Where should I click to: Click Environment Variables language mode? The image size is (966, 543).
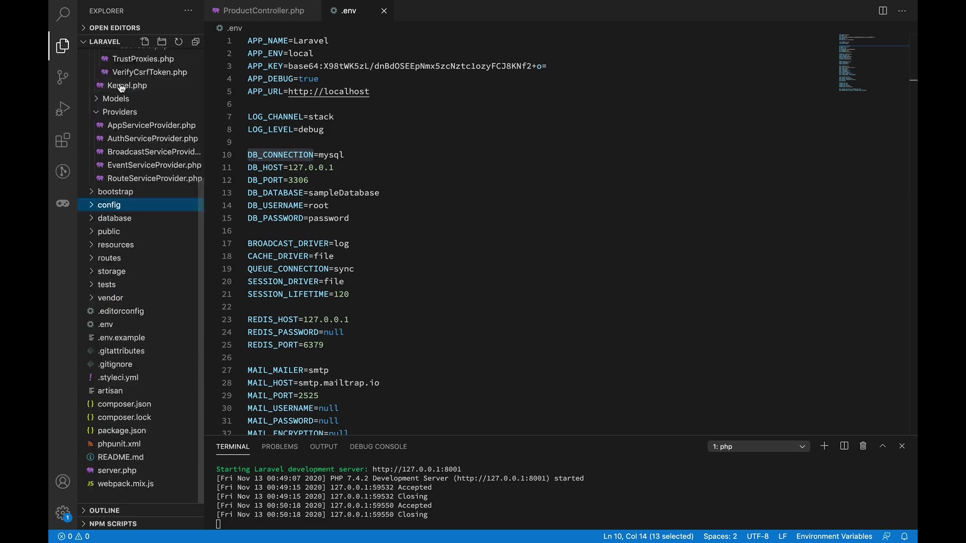[x=834, y=536]
